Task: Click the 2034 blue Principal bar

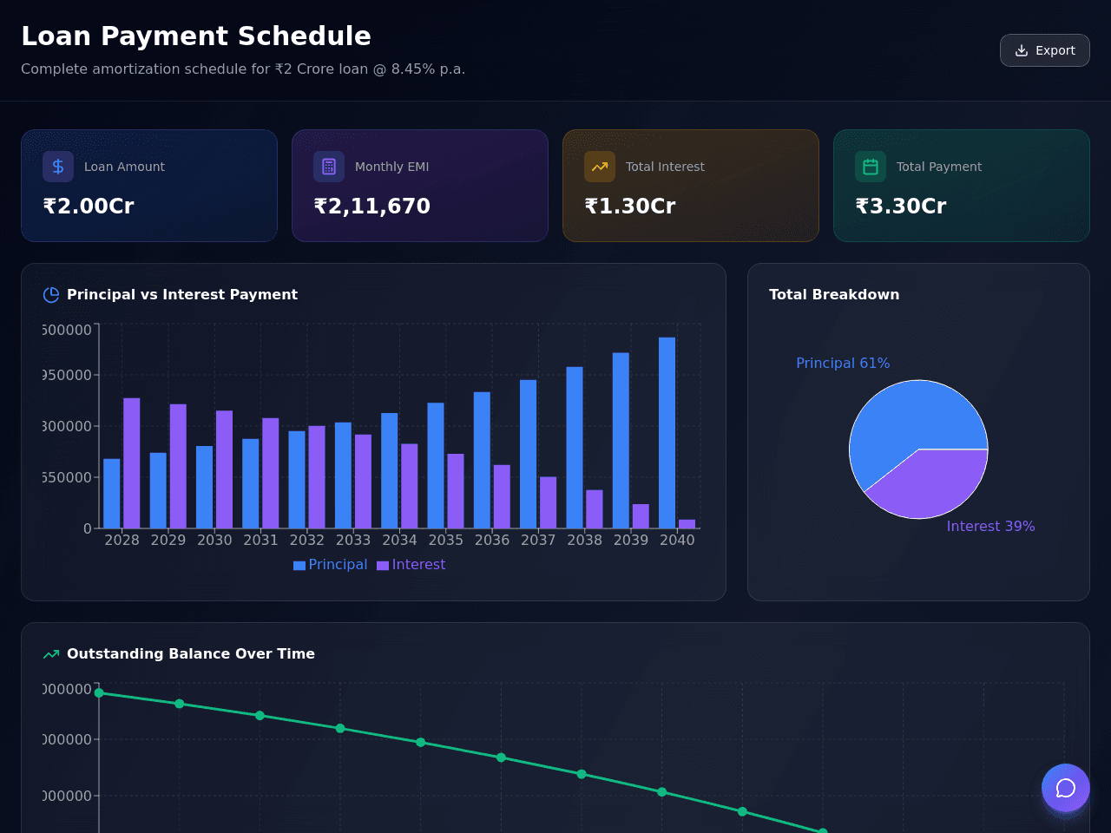Action: coord(390,470)
